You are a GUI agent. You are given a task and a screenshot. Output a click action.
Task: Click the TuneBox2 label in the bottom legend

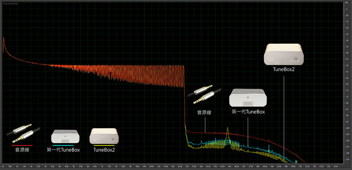(104, 150)
